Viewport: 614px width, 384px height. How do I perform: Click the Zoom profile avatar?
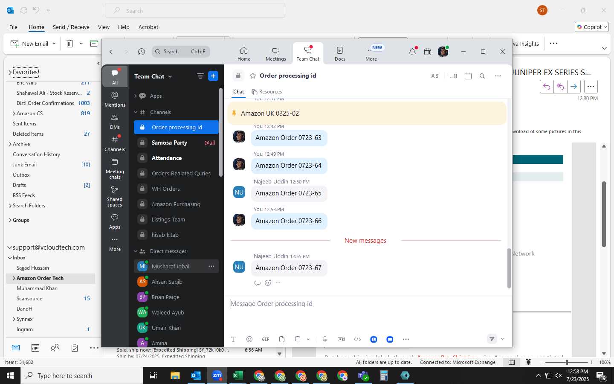443,52
